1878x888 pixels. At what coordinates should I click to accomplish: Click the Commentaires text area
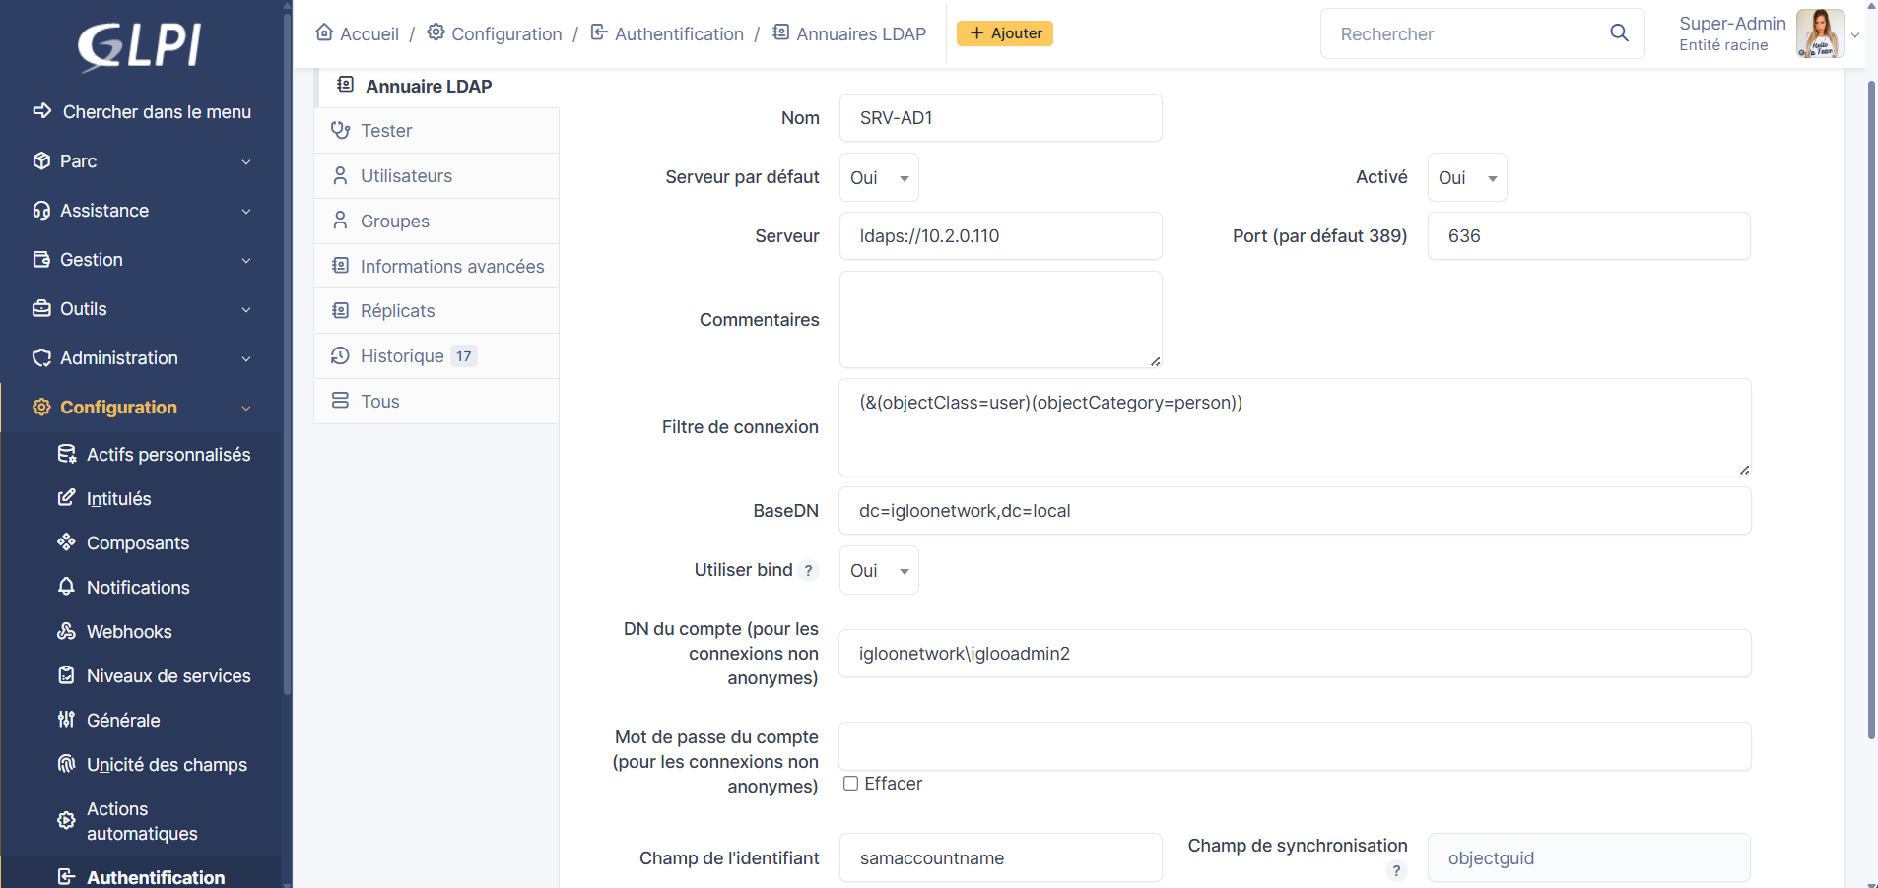1000,320
